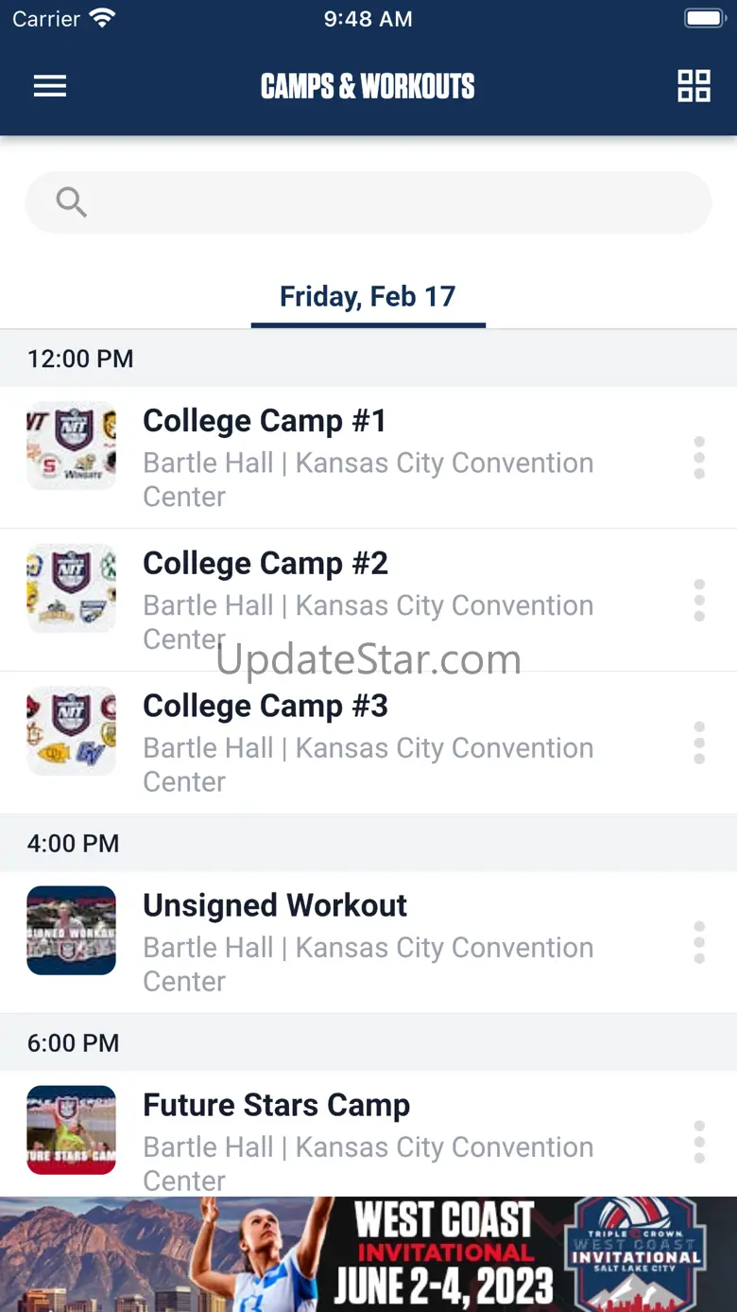The image size is (737, 1312).
Task: Tap the Unsigned Workout thumbnail image
Action: coord(72,931)
